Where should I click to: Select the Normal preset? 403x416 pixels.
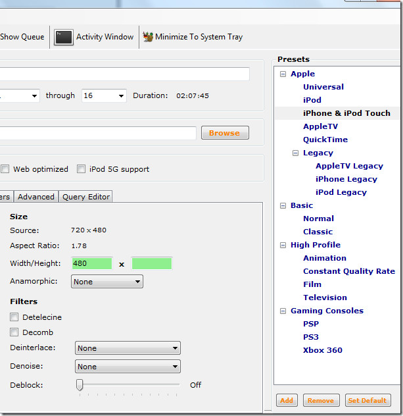pos(318,219)
